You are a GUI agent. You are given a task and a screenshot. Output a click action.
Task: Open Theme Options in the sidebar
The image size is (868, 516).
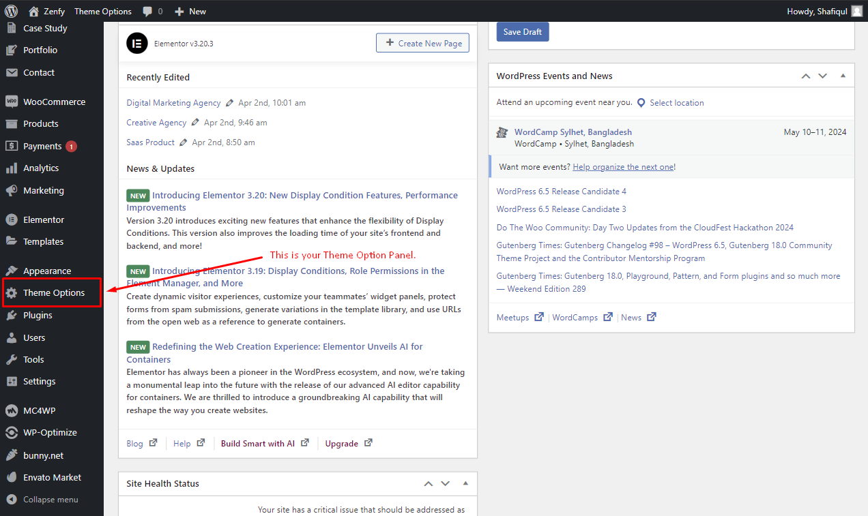(x=52, y=292)
